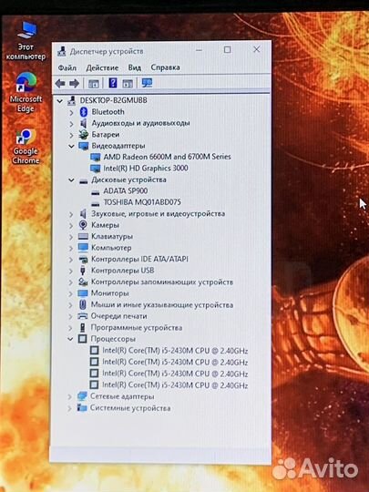This screenshot has width=369, height=492.
Task: Click the Scan for hardware changes monitor icon
Action: [x=147, y=83]
